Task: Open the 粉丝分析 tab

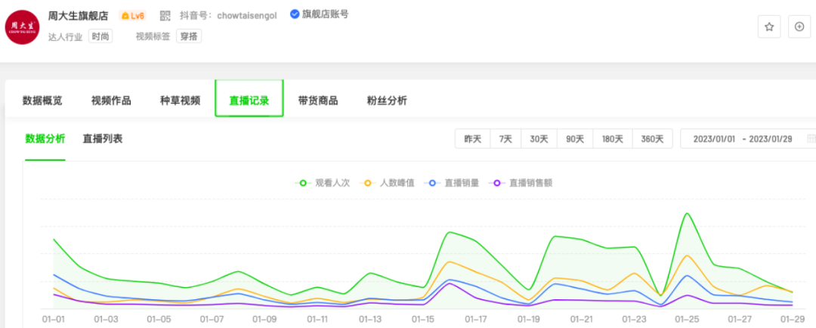Action: pyautogui.click(x=386, y=101)
